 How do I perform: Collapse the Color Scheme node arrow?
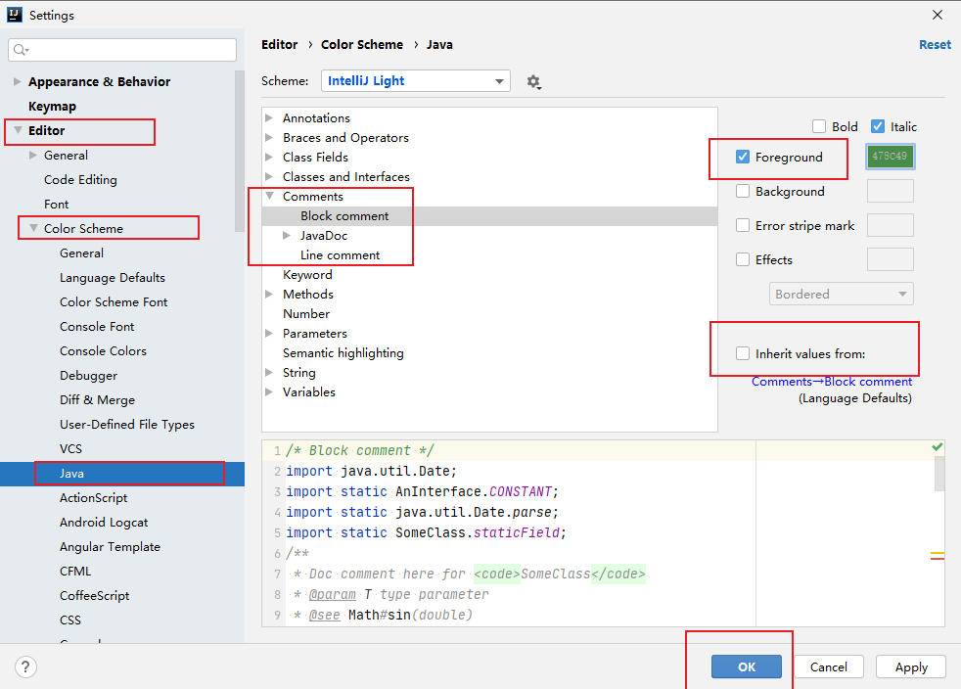(33, 228)
